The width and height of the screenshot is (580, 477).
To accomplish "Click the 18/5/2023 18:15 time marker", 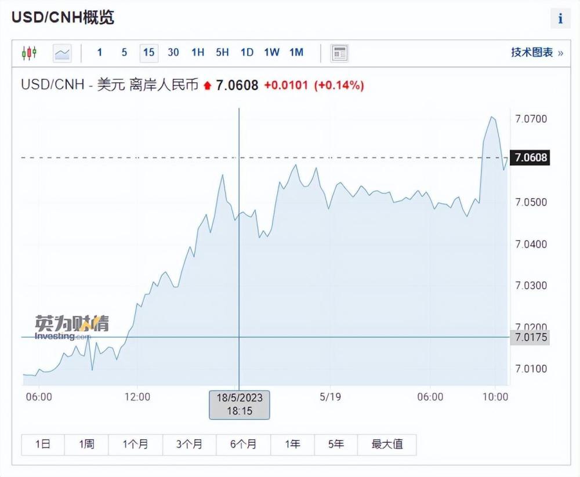I will (x=240, y=404).
